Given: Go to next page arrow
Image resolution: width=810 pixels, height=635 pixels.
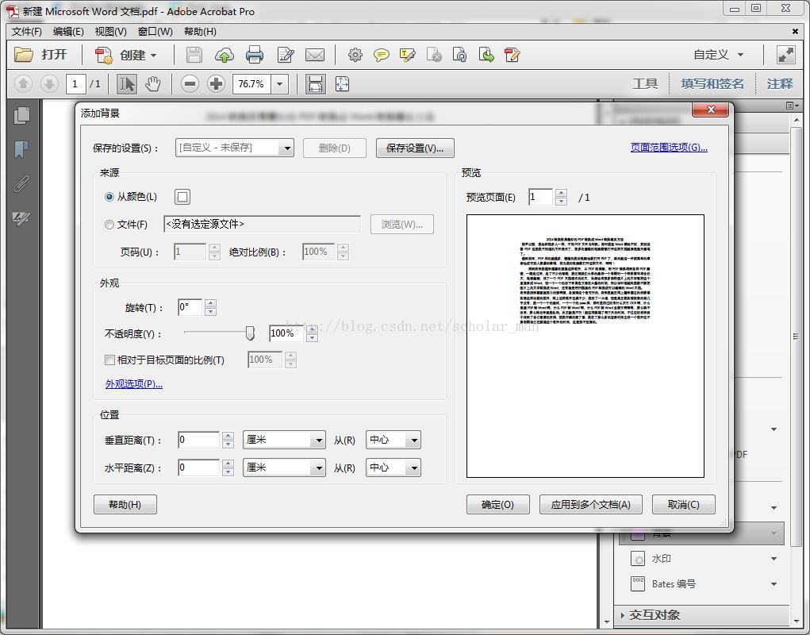Looking at the screenshot, I should coord(50,83).
